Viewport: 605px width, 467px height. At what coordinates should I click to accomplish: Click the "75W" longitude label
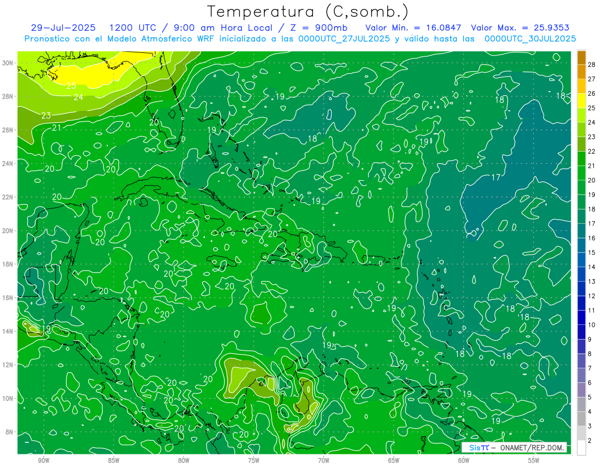click(254, 460)
